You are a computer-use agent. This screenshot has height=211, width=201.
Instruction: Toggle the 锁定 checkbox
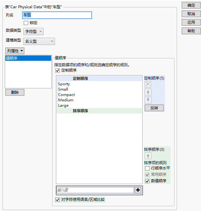click(x=26, y=23)
